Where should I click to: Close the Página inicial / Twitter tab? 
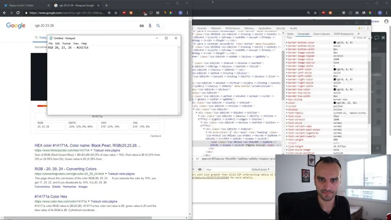click(x=48, y=5)
